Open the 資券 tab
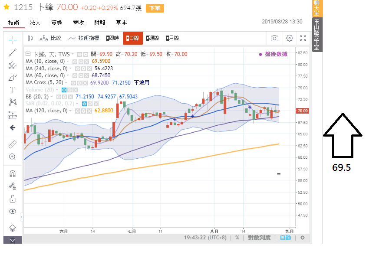The image size is (369, 258). pos(57,23)
